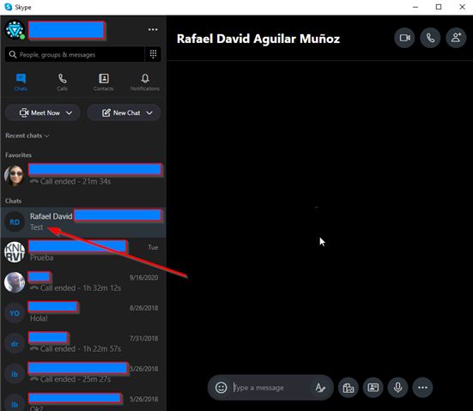The image size is (473, 411).
Task: Start an audio call using phone icon
Action: 430,38
